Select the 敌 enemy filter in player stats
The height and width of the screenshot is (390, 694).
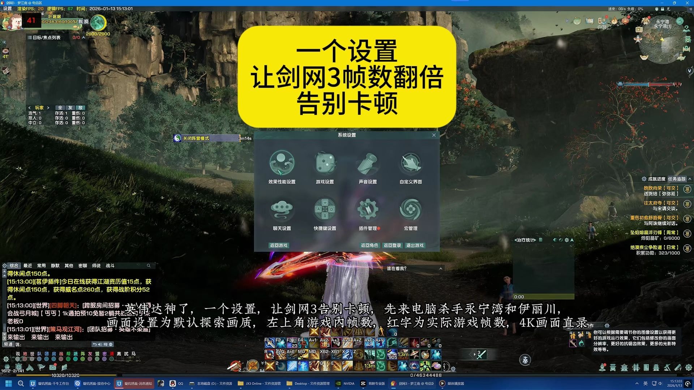(x=81, y=108)
